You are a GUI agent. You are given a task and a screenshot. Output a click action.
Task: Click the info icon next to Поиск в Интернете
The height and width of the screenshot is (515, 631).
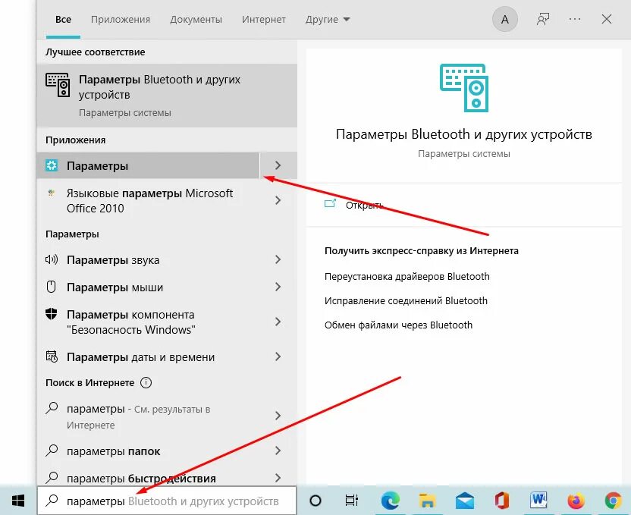click(x=146, y=382)
